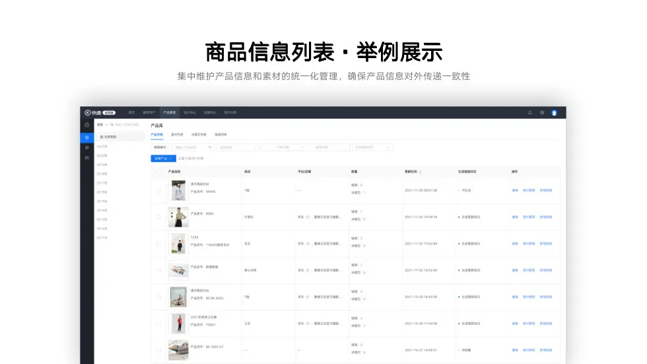This screenshot has height=364, width=647.
Task: Click the fourth icon in the left sidebar
Action: pos(87,158)
